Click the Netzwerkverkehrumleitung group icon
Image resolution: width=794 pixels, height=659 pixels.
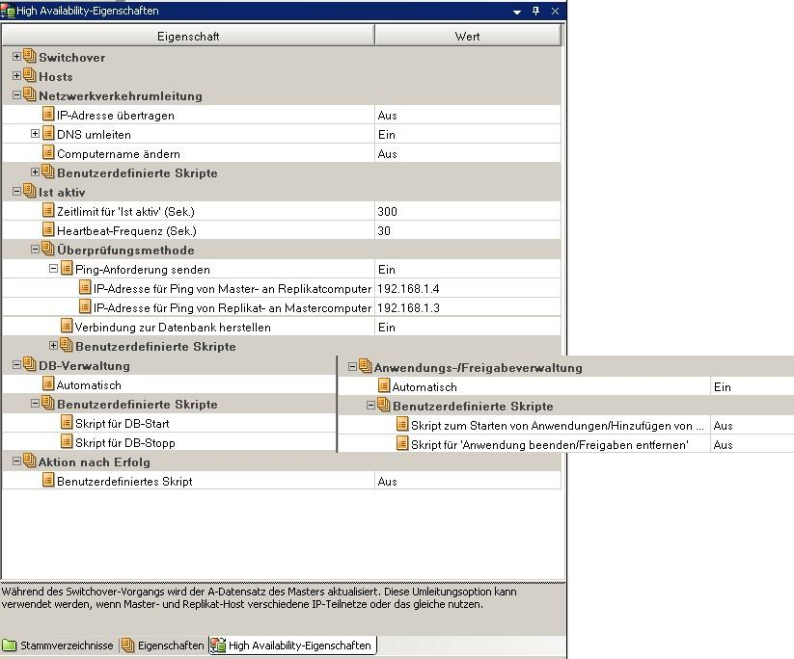tap(30, 94)
